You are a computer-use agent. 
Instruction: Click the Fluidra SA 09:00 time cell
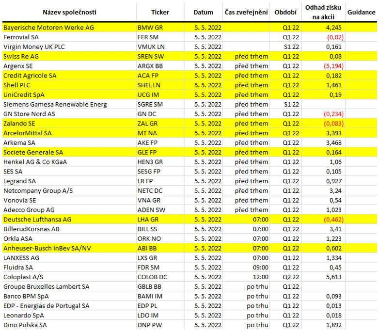pyautogui.click(x=246, y=268)
